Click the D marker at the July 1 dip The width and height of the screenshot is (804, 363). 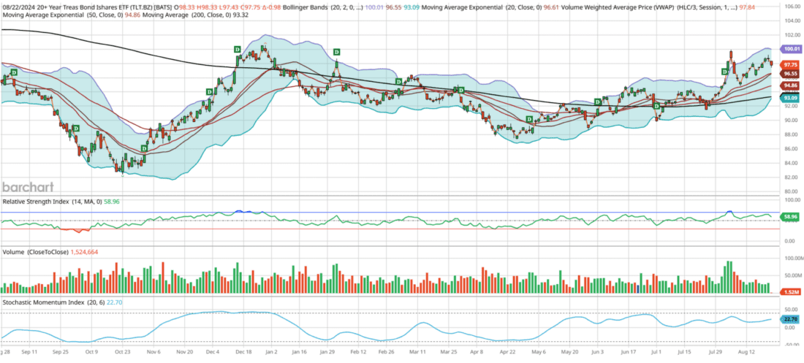pyautogui.click(x=656, y=106)
